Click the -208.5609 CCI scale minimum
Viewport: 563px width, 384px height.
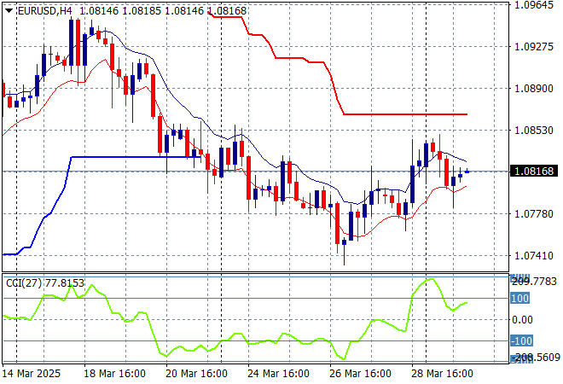tap(536, 358)
